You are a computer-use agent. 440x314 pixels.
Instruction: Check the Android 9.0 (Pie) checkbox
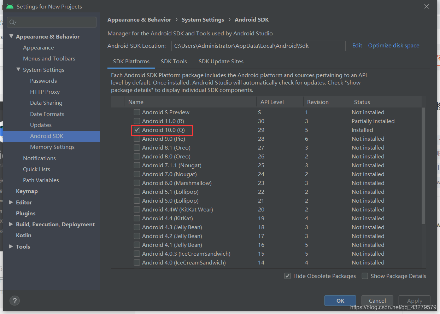137,139
